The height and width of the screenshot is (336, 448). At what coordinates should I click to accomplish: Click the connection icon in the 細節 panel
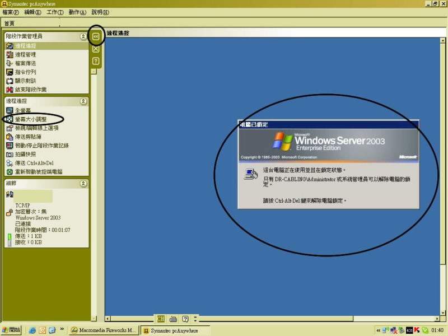[10, 194]
